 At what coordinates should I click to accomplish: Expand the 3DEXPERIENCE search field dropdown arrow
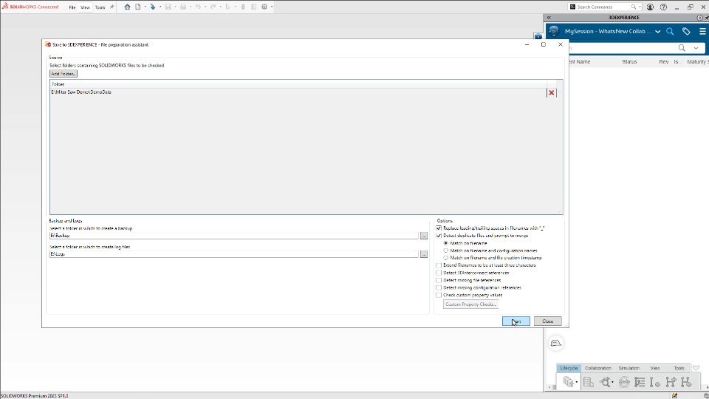point(696,48)
